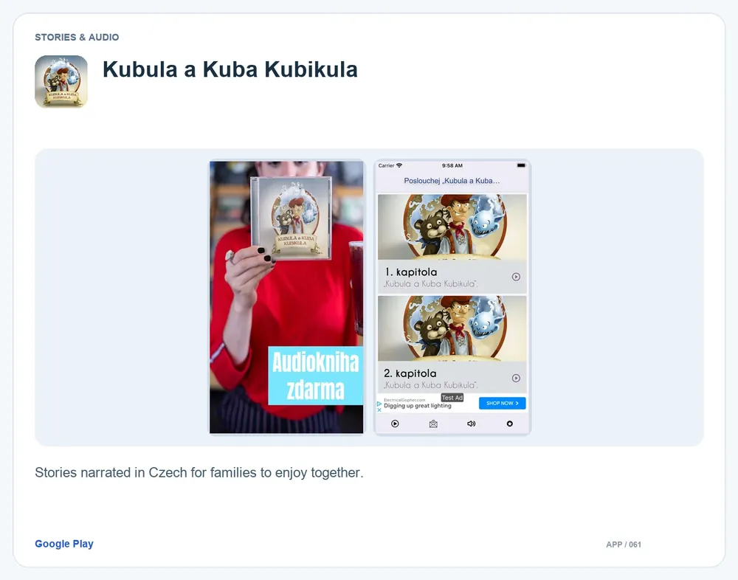Tap the star icon in bottom bar

pos(509,424)
